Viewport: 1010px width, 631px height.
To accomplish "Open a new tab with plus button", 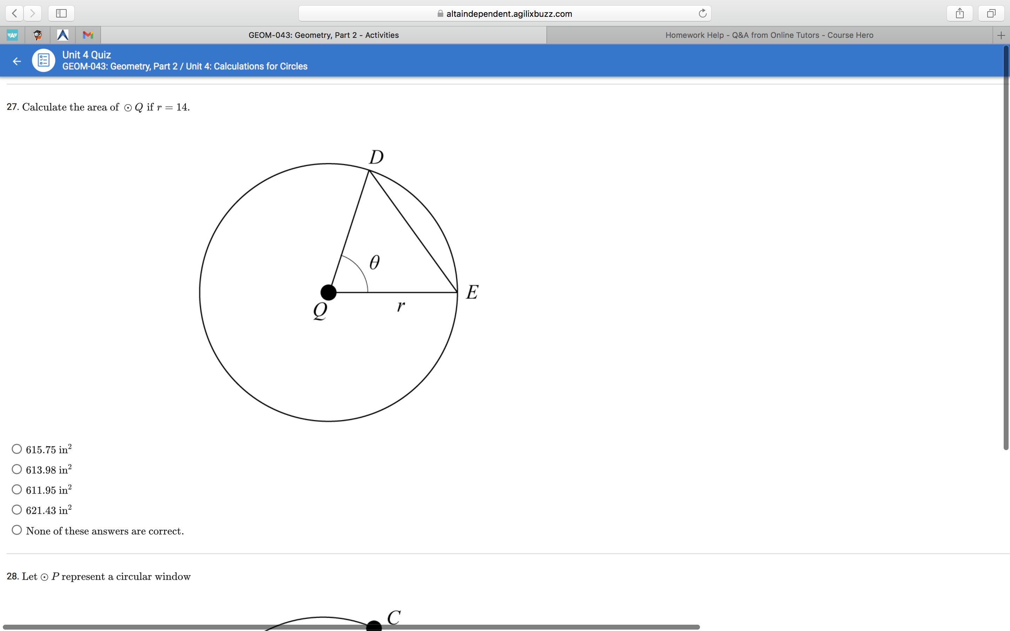I will (1001, 35).
